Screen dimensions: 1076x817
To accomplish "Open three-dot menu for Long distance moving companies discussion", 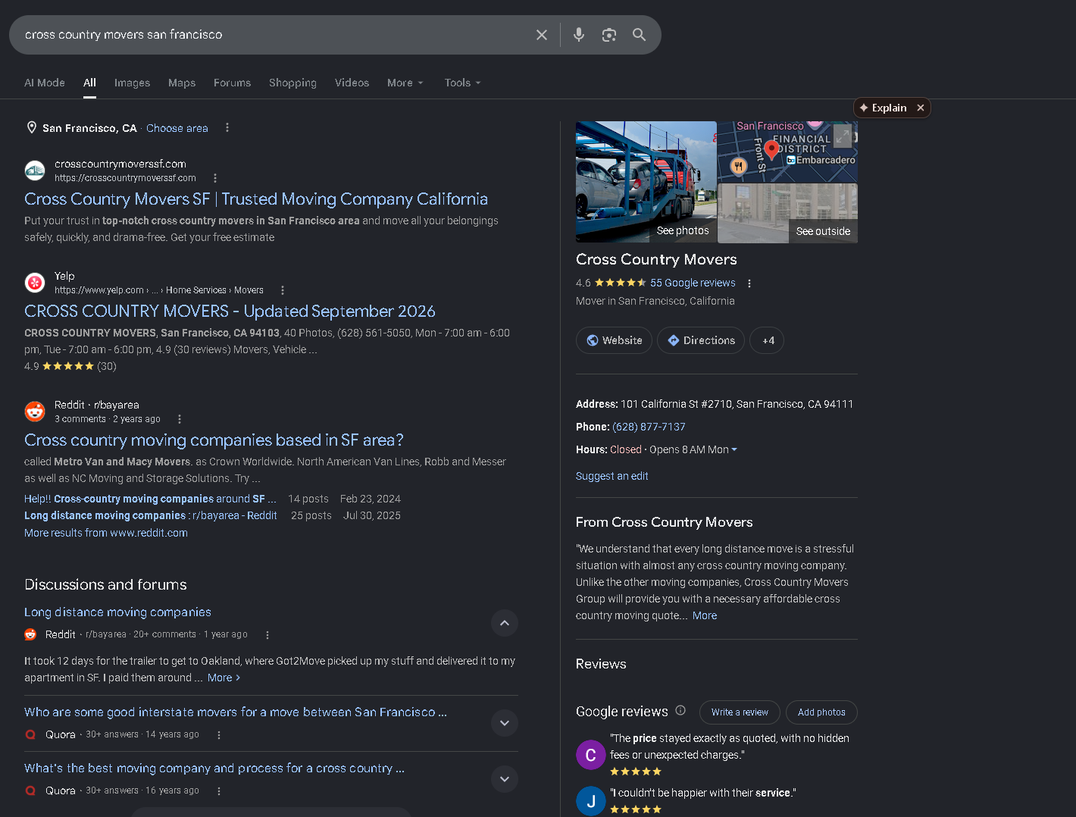I will tap(267, 635).
